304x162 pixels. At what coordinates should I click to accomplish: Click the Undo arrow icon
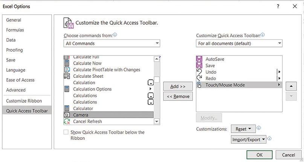199,72
